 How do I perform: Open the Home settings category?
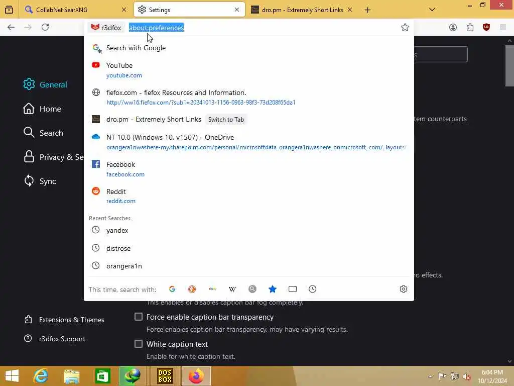pos(42,109)
